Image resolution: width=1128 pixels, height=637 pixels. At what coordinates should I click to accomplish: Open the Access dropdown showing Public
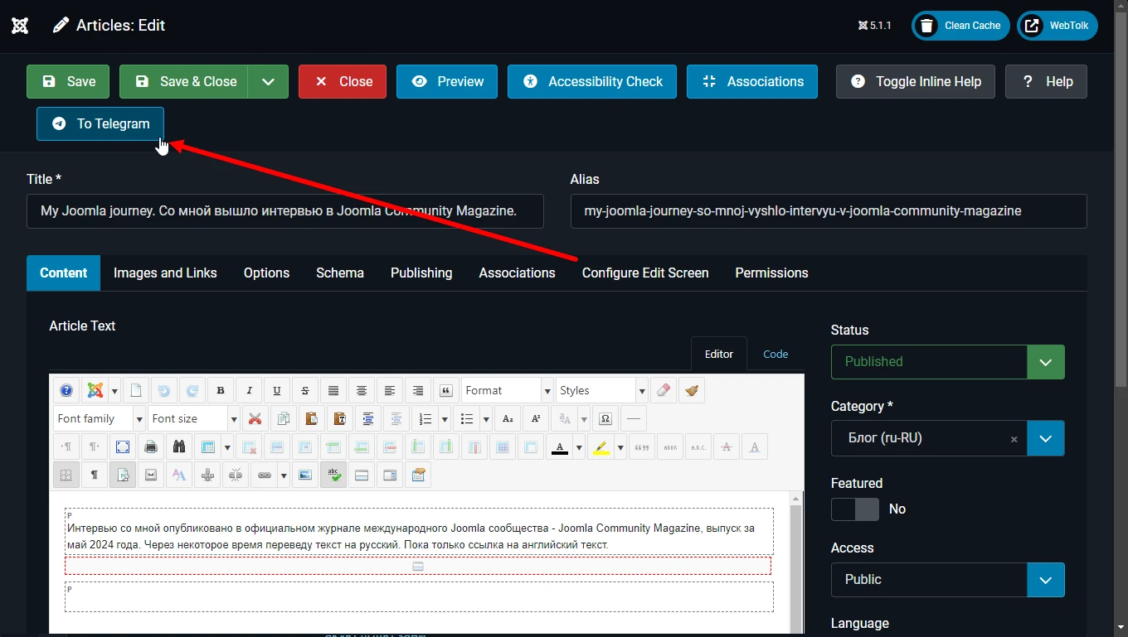[947, 579]
